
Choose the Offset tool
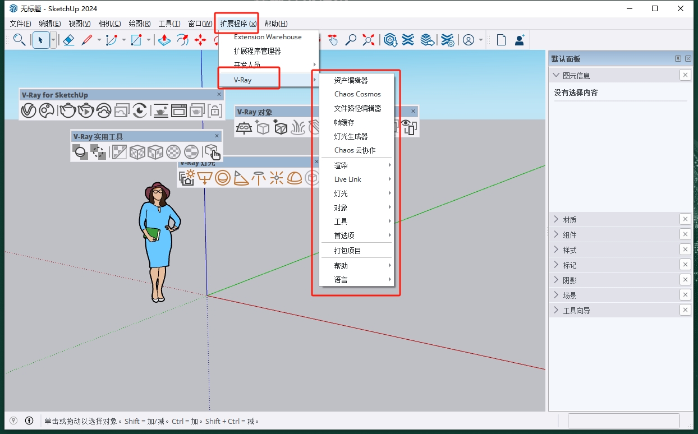(182, 40)
